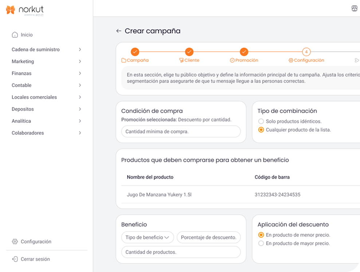Click the Norkut butterfly logo
Image resolution: width=360 pixels, height=272 pixels.
pos(11,10)
